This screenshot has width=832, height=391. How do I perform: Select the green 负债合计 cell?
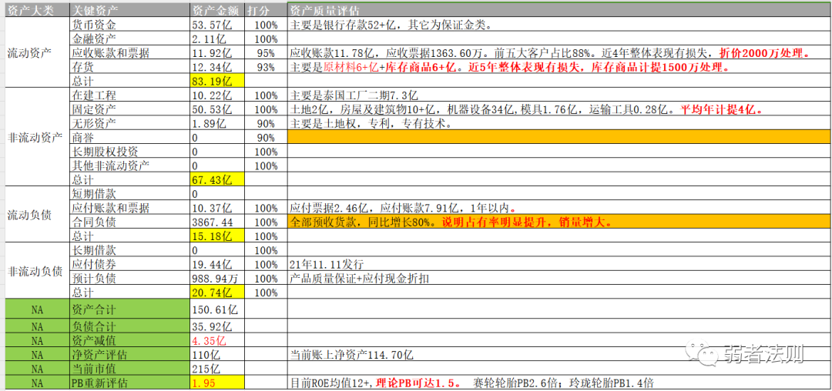[x=130, y=326]
